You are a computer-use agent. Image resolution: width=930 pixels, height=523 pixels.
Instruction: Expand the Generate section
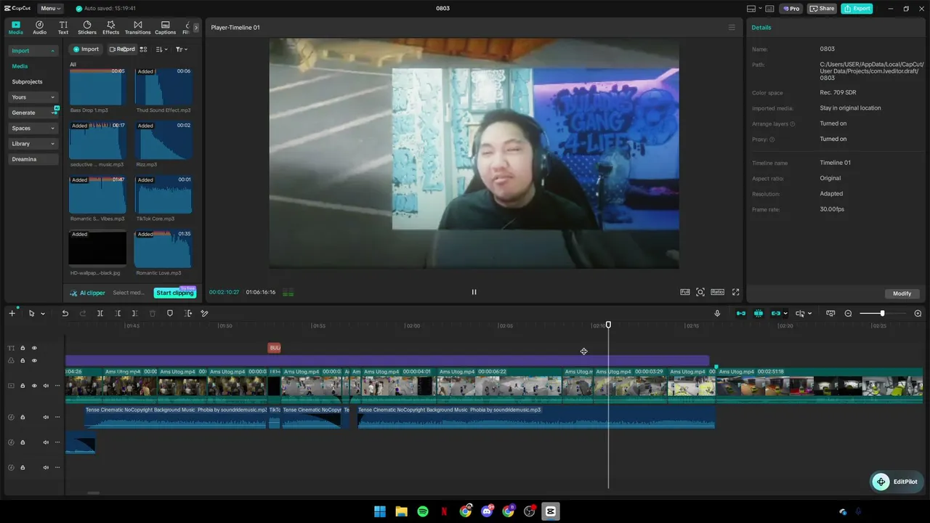coord(33,113)
